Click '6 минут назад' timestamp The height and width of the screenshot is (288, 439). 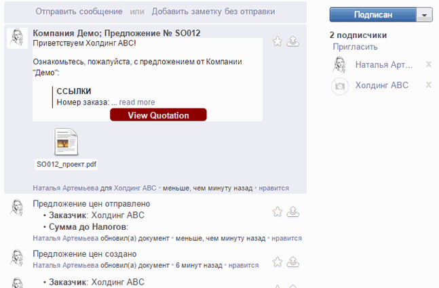pos(199,265)
